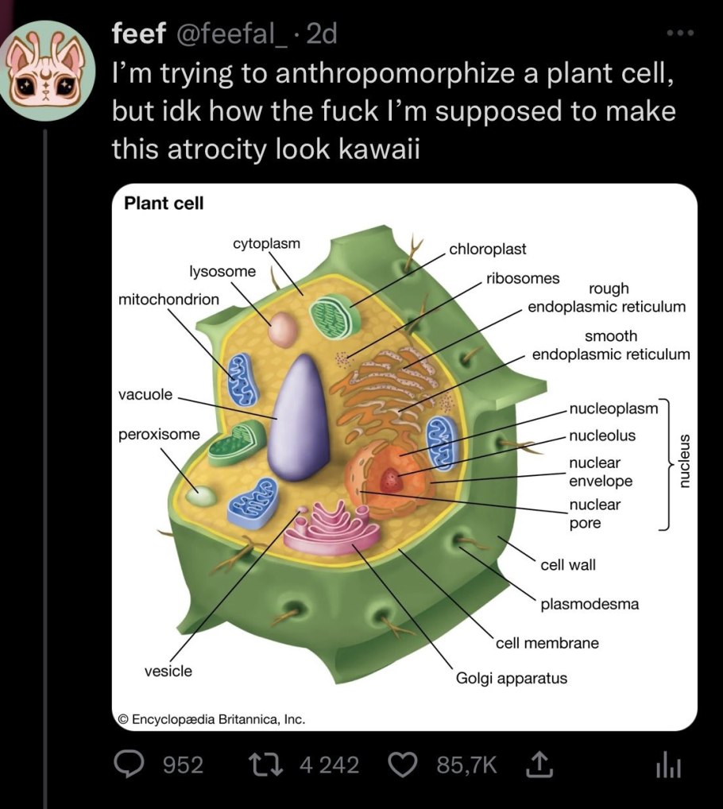Click the tweet text about anthropomorphizing a plant cell

click(x=393, y=111)
